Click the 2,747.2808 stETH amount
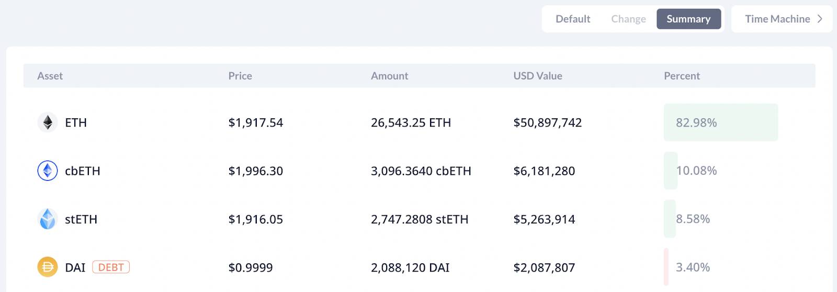This screenshot has height=292, width=837. (x=420, y=219)
